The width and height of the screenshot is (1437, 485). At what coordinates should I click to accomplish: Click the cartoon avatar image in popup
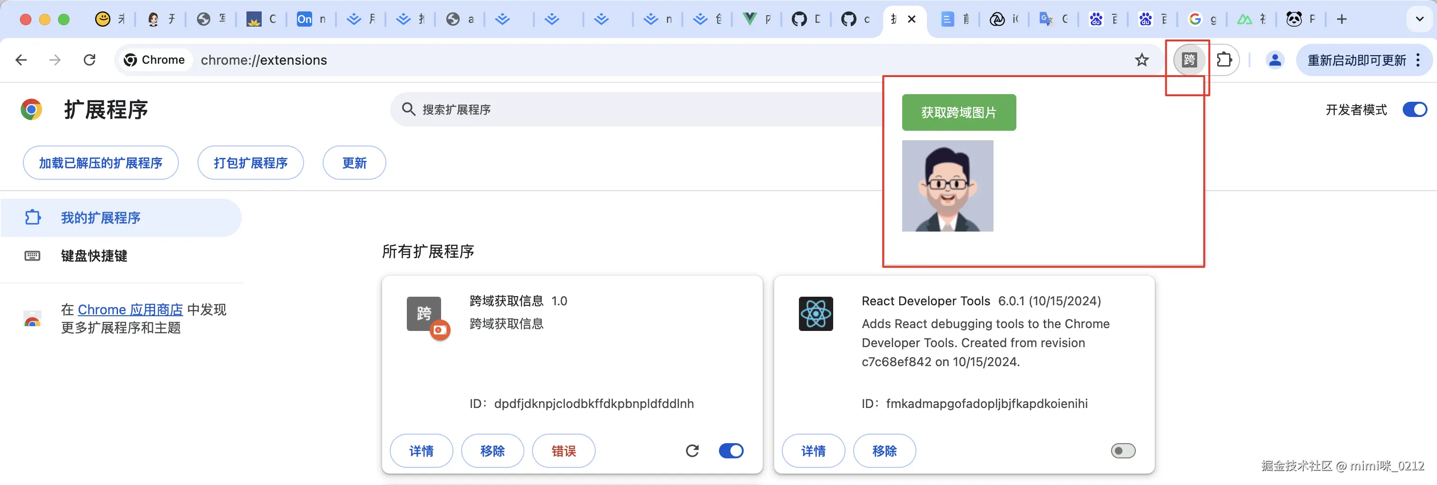(948, 185)
